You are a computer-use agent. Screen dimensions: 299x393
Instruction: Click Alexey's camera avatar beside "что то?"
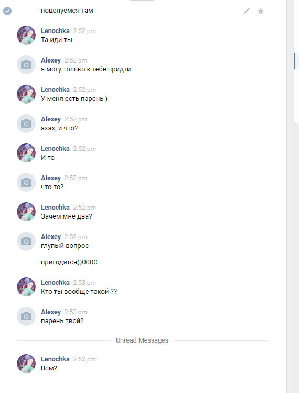(x=26, y=182)
